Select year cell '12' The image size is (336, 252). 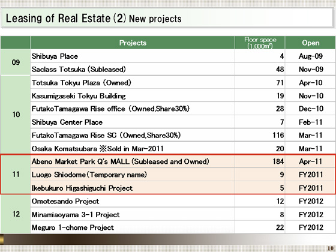pos(15,214)
